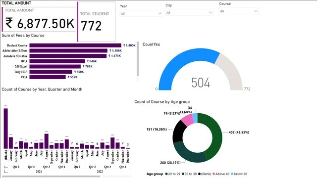Click the September 2022 column
This screenshot has height=178, width=317.
pyautogui.click(x=112, y=143)
